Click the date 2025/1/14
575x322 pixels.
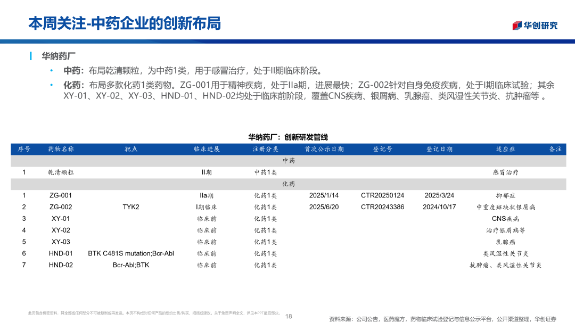click(x=324, y=195)
